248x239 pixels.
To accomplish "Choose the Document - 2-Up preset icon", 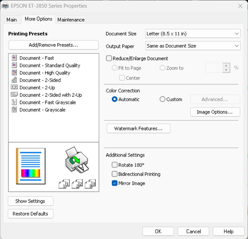I will [14, 87].
